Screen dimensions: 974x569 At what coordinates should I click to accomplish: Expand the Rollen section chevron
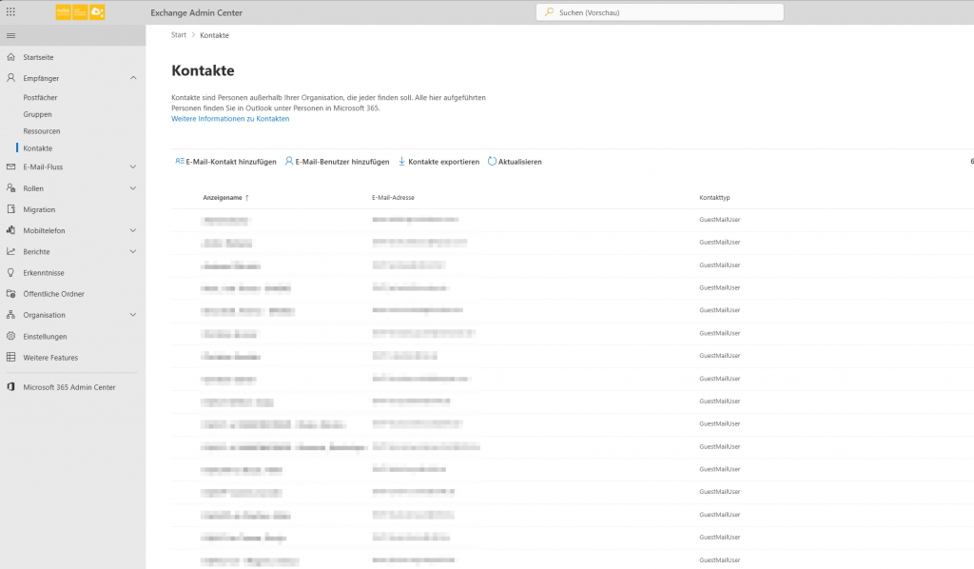(133, 188)
